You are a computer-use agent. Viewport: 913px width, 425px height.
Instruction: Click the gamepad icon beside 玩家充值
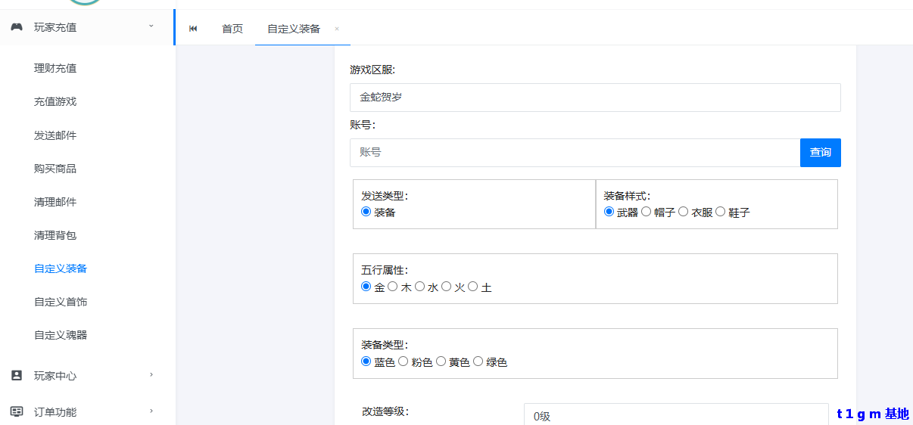(17, 27)
